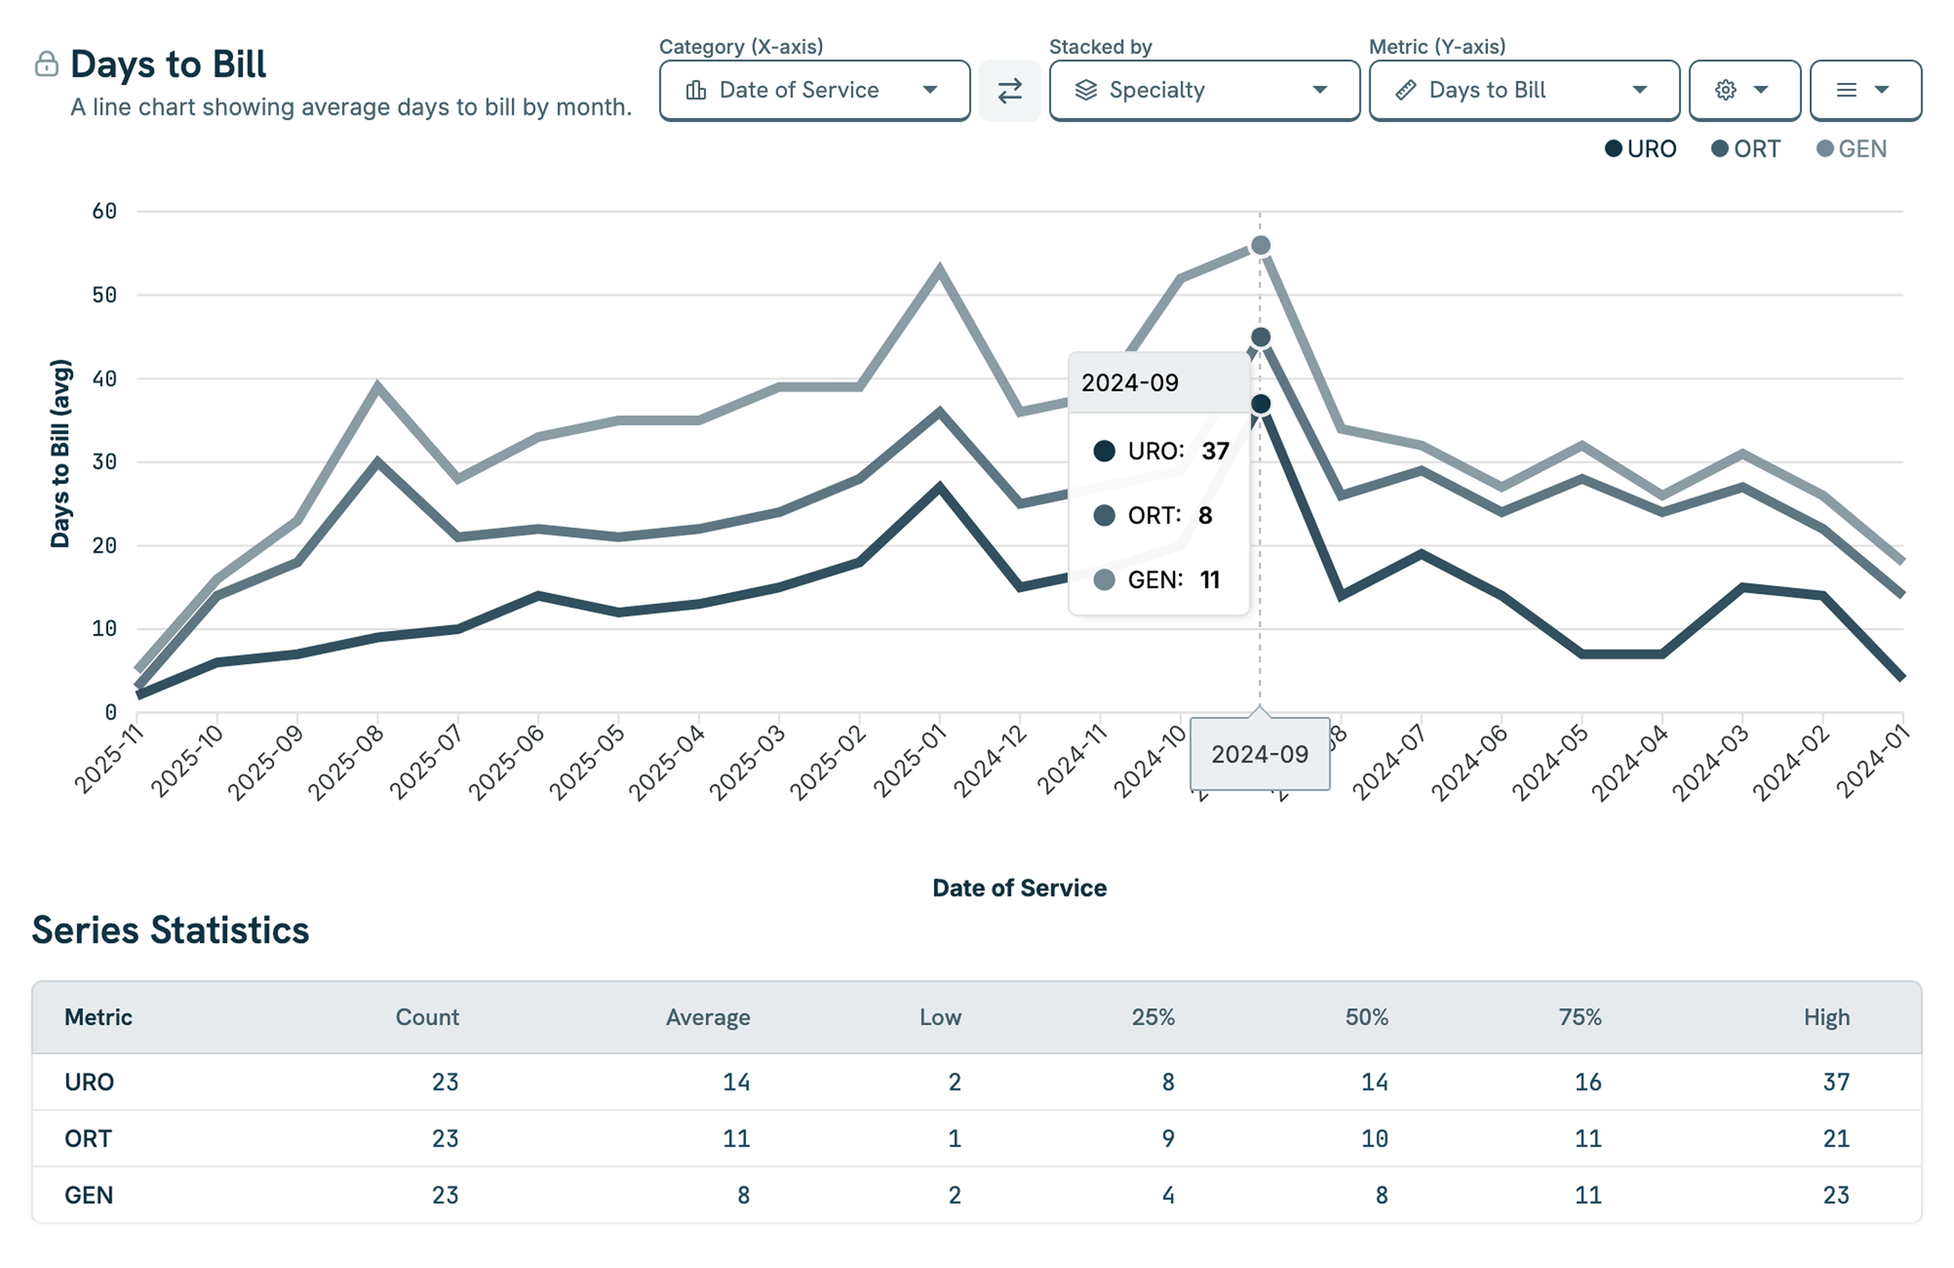
Task: Open the gear settings menu
Action: pyautogui.click(x=1726, y=91)
